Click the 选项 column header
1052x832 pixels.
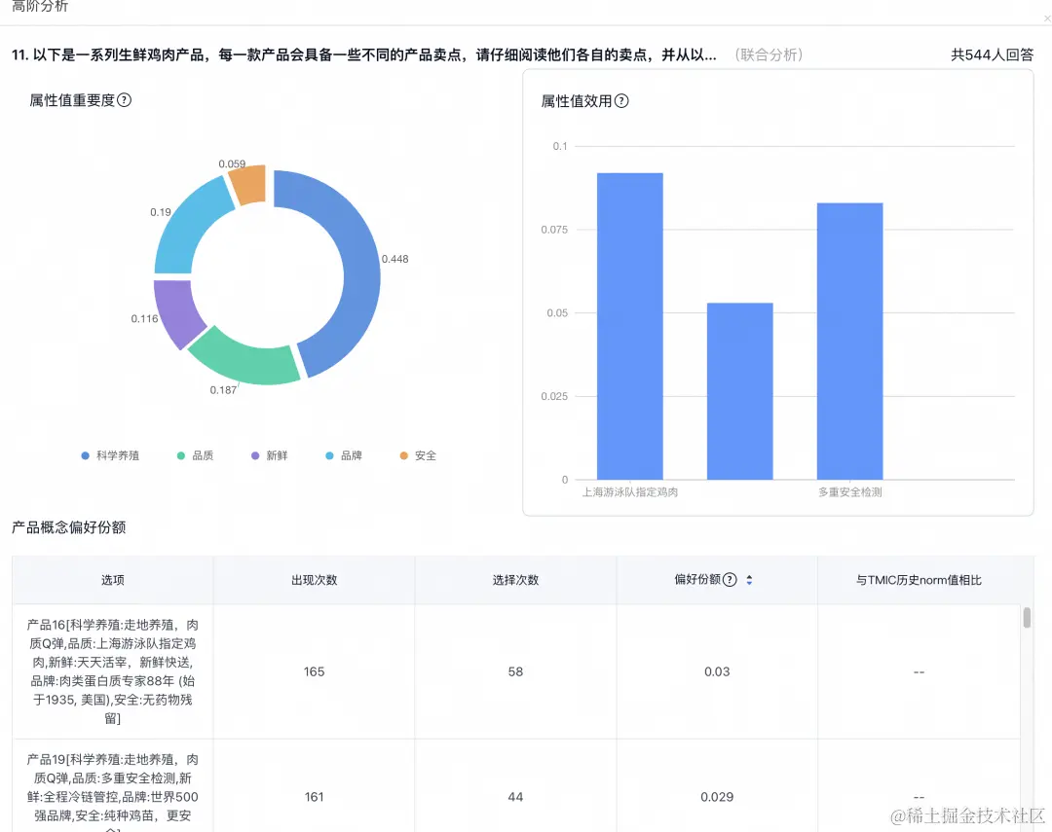pyautogui.click(x=113, y=580)
